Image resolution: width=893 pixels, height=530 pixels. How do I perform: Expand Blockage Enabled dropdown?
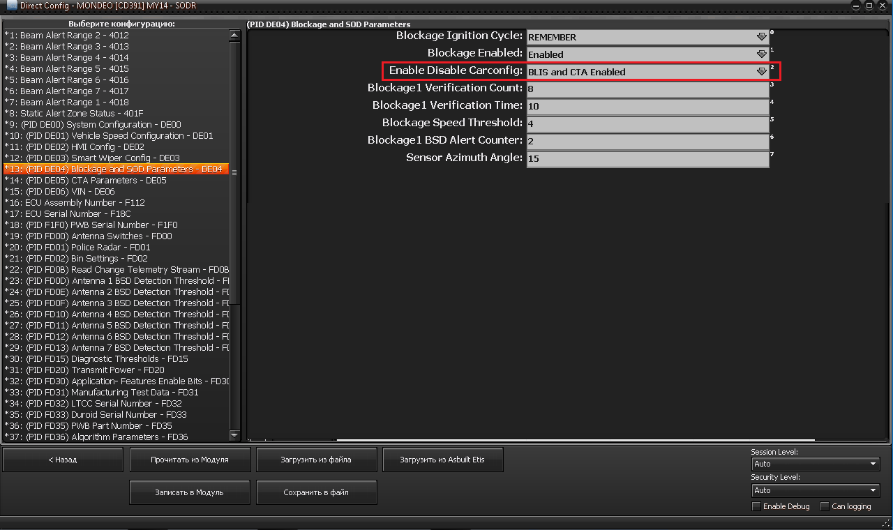point(761,54)
